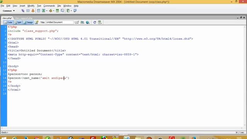Click the Live Data view icon
Viewport: 247px width, 139px height.
point(37,22)
